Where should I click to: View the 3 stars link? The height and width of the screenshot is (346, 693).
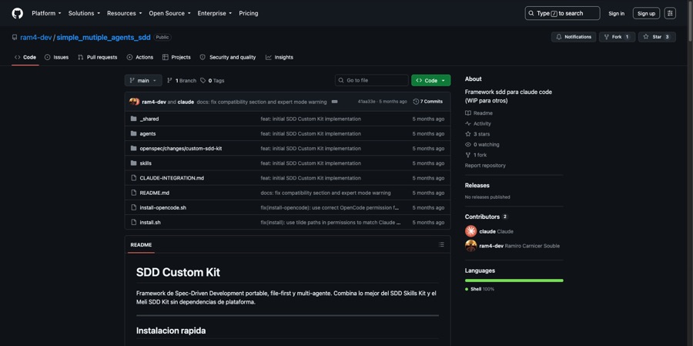tap(477, 134)
